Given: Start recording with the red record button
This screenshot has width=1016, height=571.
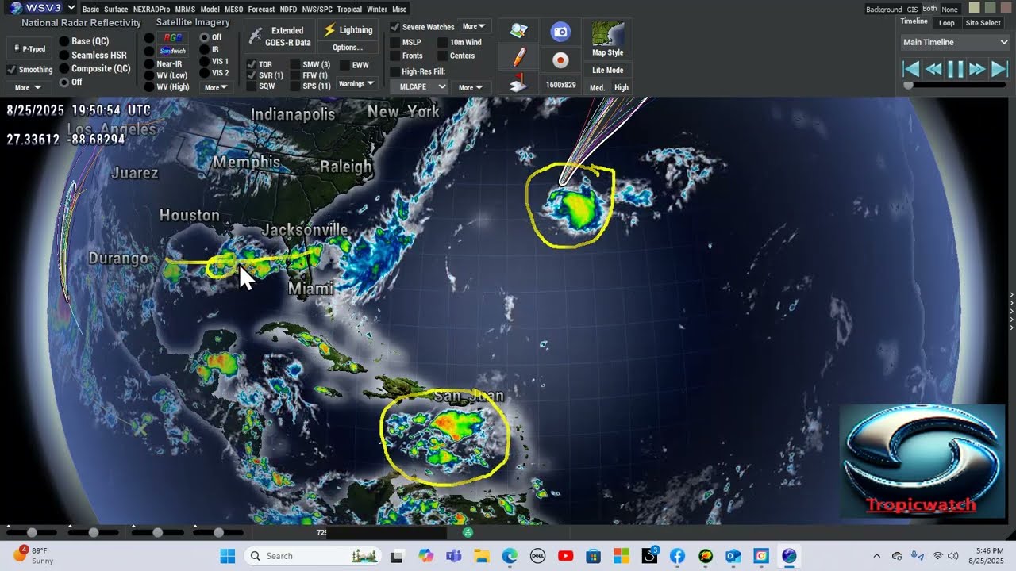Looking at the screenshot, I should point(560,60).
